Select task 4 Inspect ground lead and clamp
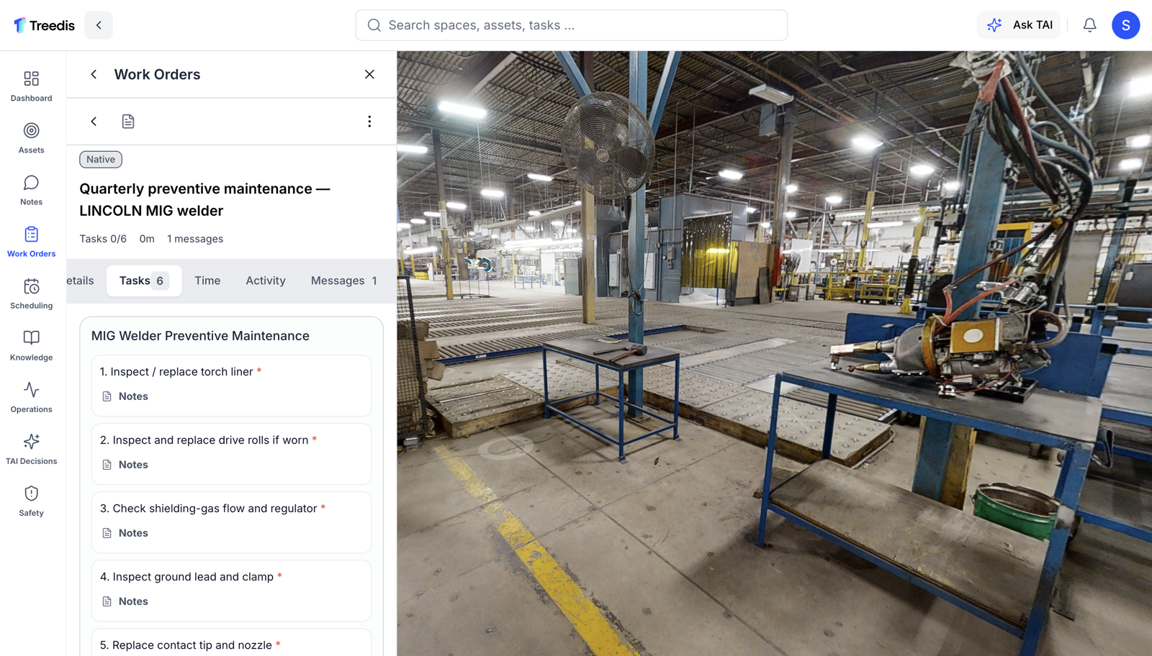This screenshot has width=1152, height=656. tap(231, 591)
